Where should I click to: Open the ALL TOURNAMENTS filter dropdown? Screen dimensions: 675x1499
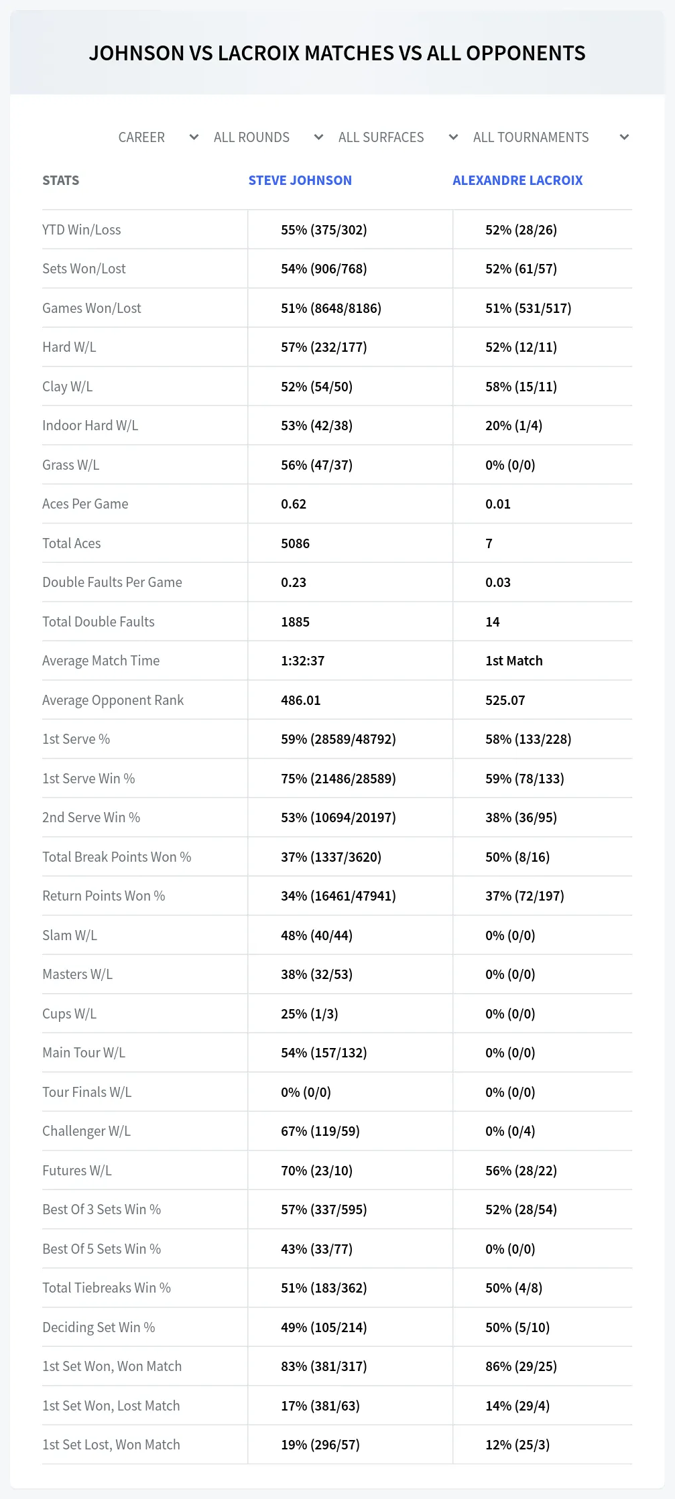tap(550, 137)
